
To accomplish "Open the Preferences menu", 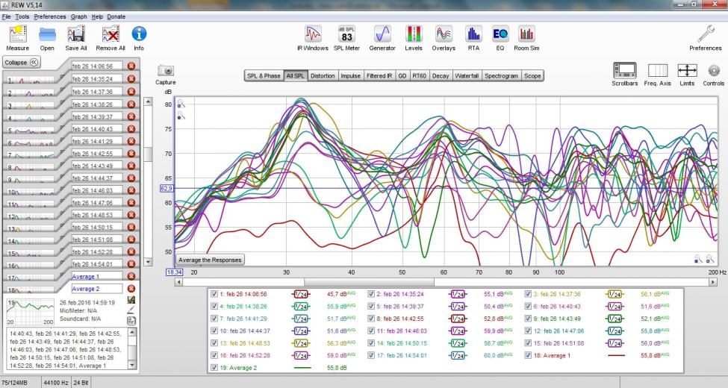I will [51, 16].
